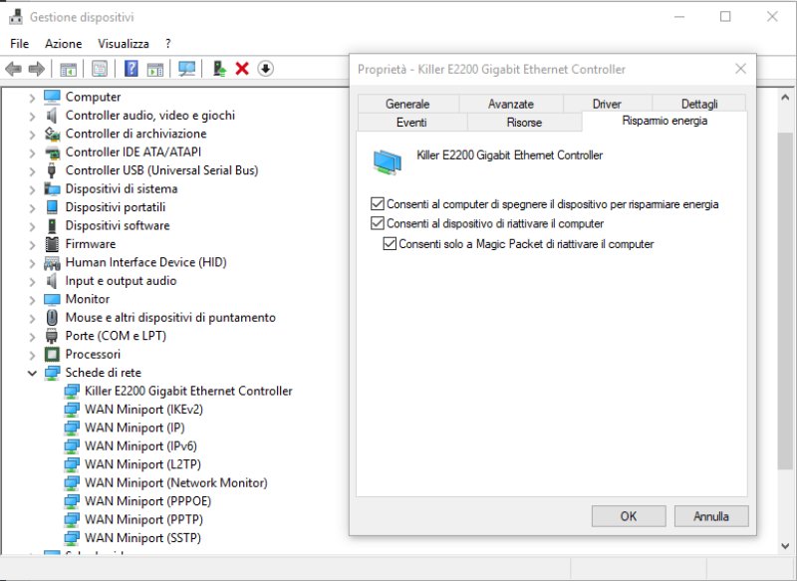Select Killer E2200 Gigabit Ethernet Controller in tree

[188, 391]
